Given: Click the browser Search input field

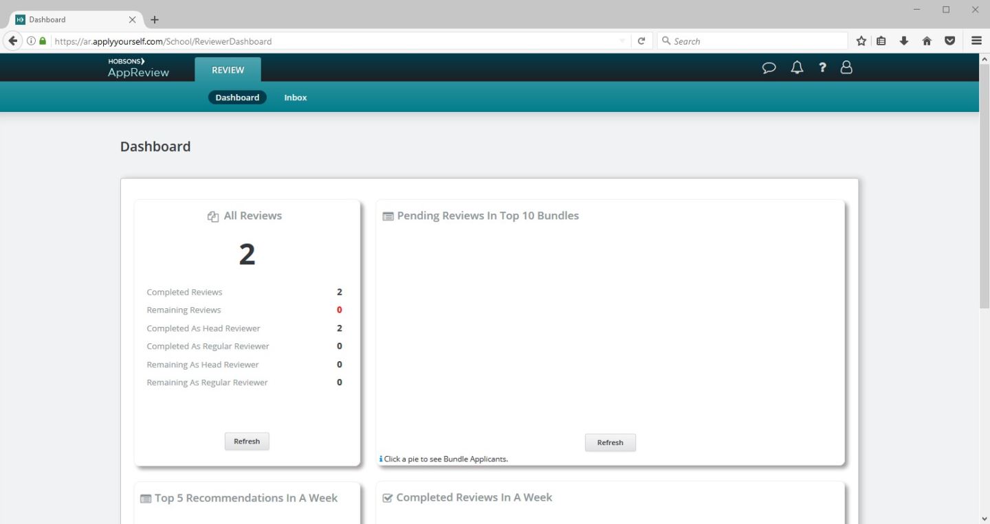Looking at the screenshot, I should [x=756, y=41].
